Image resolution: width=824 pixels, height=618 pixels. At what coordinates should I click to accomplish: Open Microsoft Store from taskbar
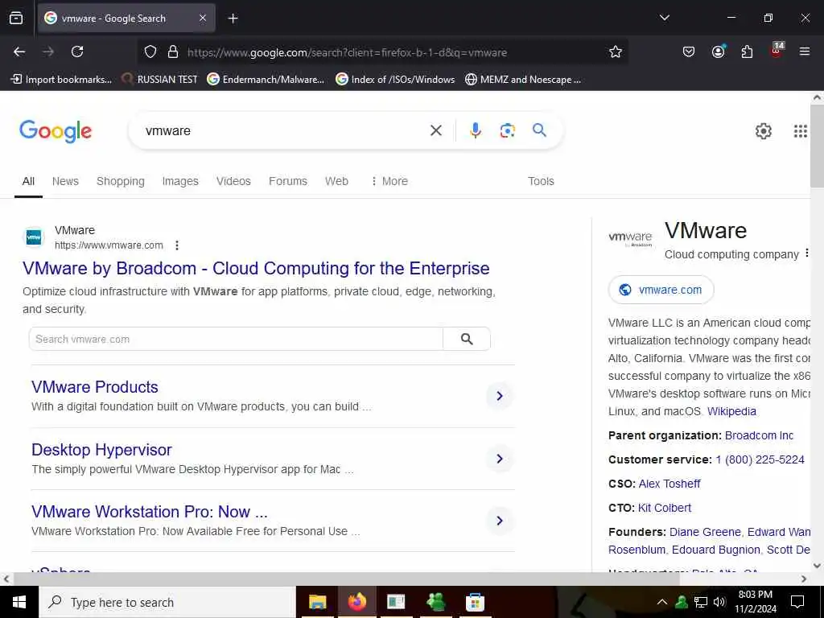pyautogui.click(x=475, y=602)
